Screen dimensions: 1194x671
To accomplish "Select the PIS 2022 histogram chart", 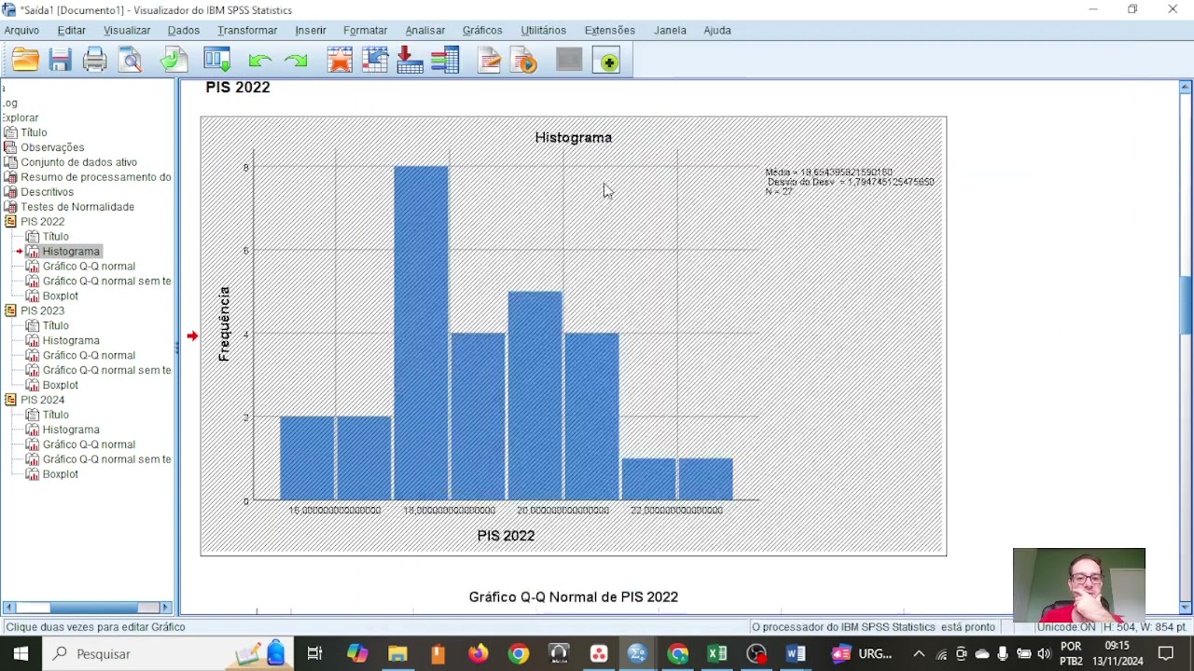I will click(573, 336).
